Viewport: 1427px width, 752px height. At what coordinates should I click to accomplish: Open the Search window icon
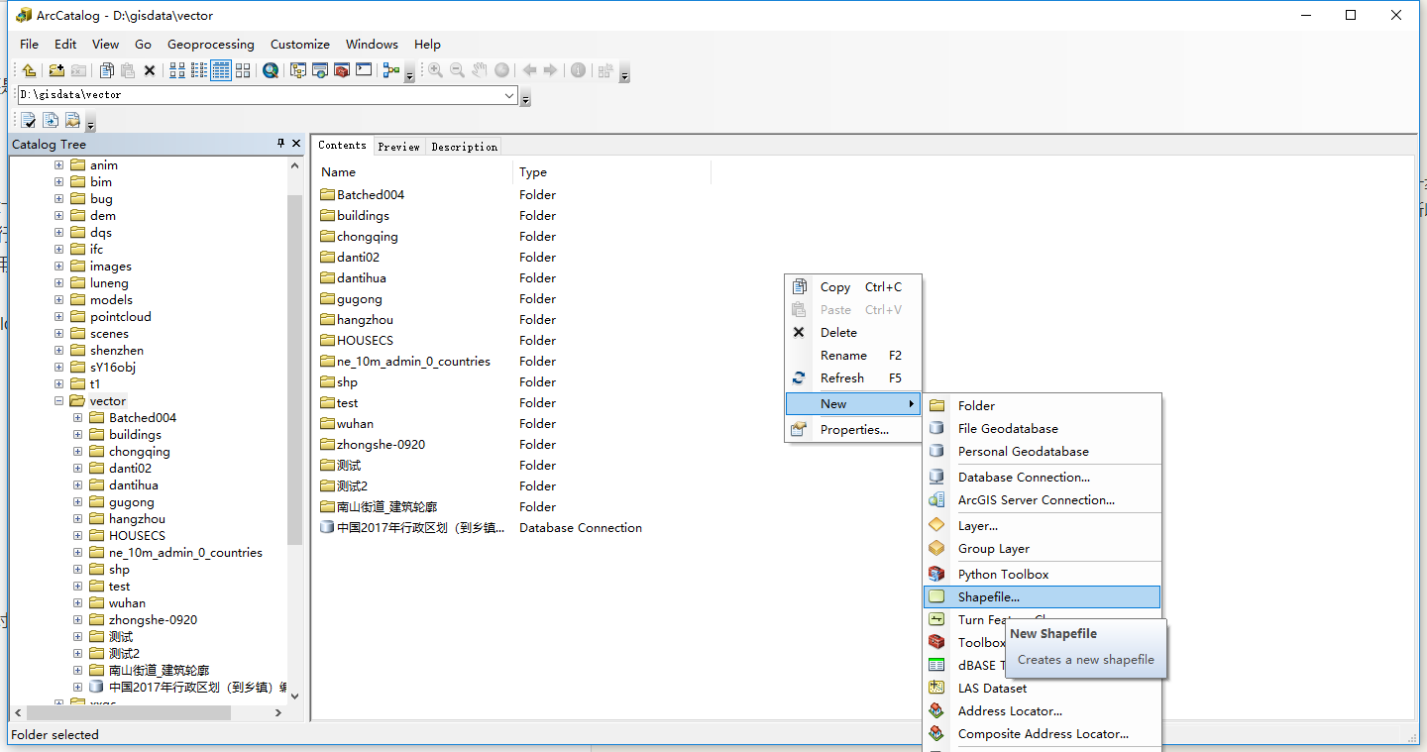pyautogui.click(x=271, y=70)
